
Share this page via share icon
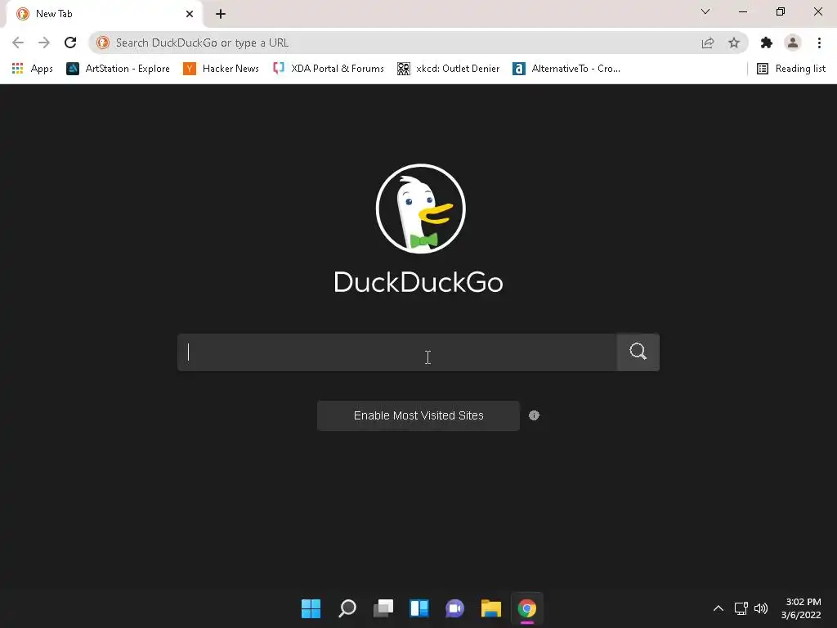pos(708,43)
